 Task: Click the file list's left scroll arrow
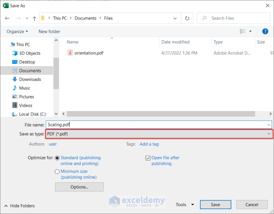[63, 114]
